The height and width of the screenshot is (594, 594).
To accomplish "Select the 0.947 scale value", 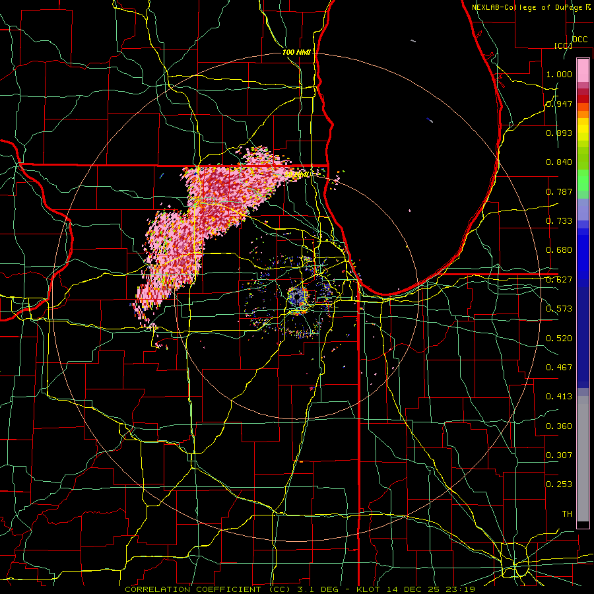I will tap(559, 104).
